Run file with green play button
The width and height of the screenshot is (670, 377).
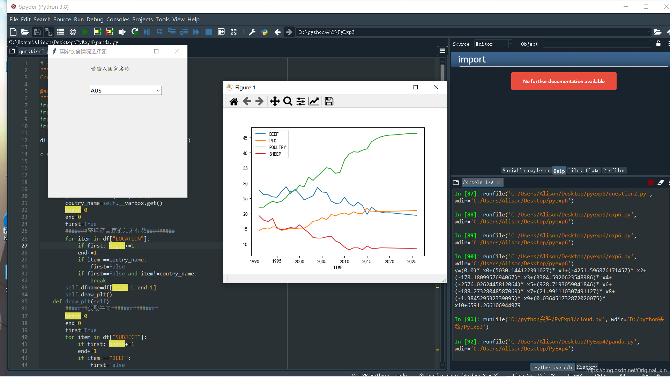point(85,32)
